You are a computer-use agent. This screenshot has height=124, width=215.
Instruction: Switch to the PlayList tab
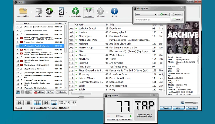pos(166,108)
